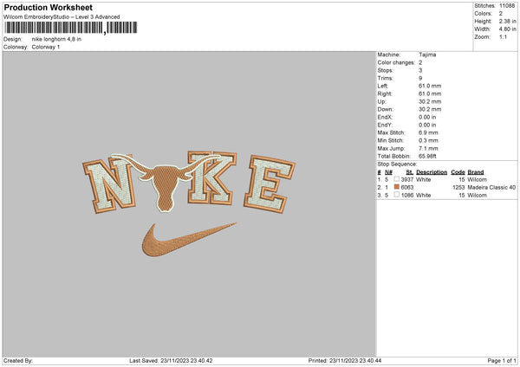The height and width of the screenshot is (367, 520).
Task: Click the Machine value 'Tajima'
Action: (427, 55)
